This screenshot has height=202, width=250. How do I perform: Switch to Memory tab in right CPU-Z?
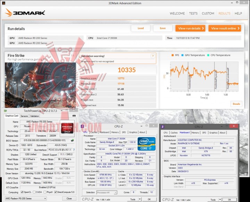pos(195,132)
